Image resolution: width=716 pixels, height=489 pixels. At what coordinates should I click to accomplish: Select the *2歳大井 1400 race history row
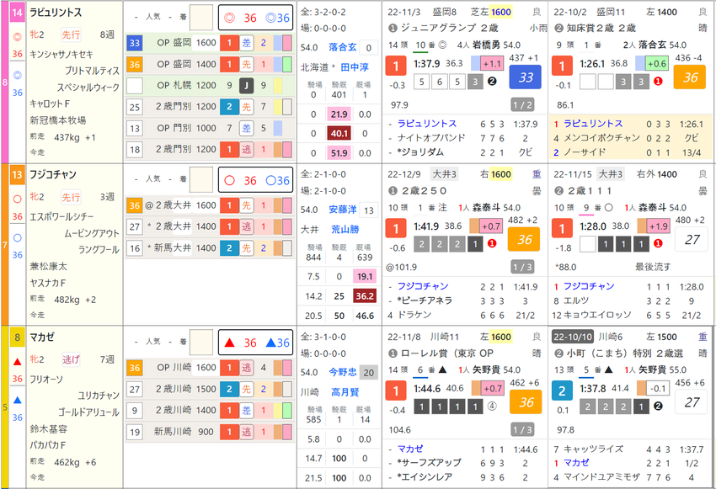pyautogui.click(x=210, y=226)
